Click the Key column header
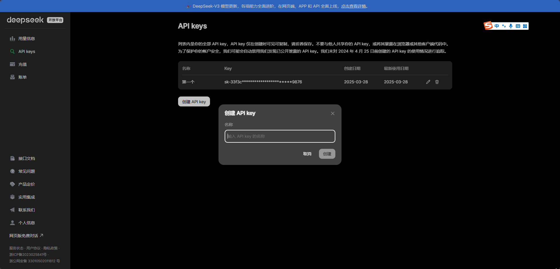The width and height of the screenshot is (560, 269). pos(228,68)
